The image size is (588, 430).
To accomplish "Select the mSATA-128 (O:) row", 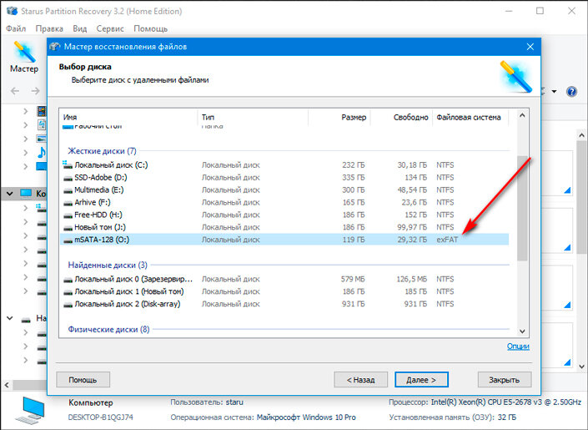I will (284, 240).
